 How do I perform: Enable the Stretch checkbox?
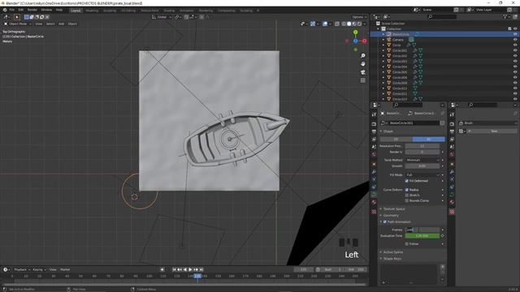[407, 195]
